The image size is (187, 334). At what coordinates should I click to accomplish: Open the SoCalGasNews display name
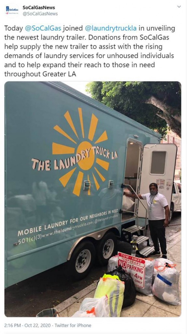click(x=39, y=8)
